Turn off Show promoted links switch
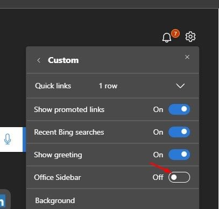219x209 pixels. point(179,109)
